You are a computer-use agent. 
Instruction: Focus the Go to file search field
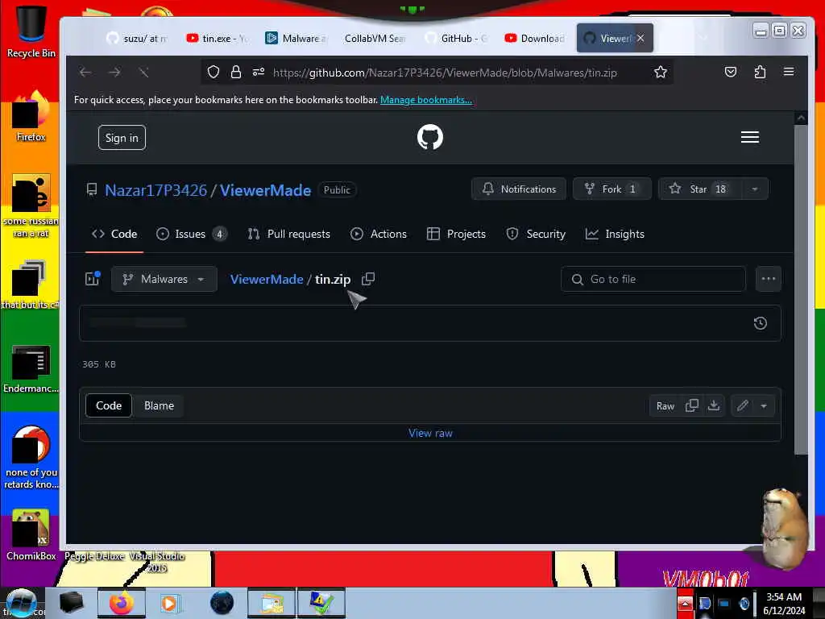pyautogui.click(x=653, y=279)
